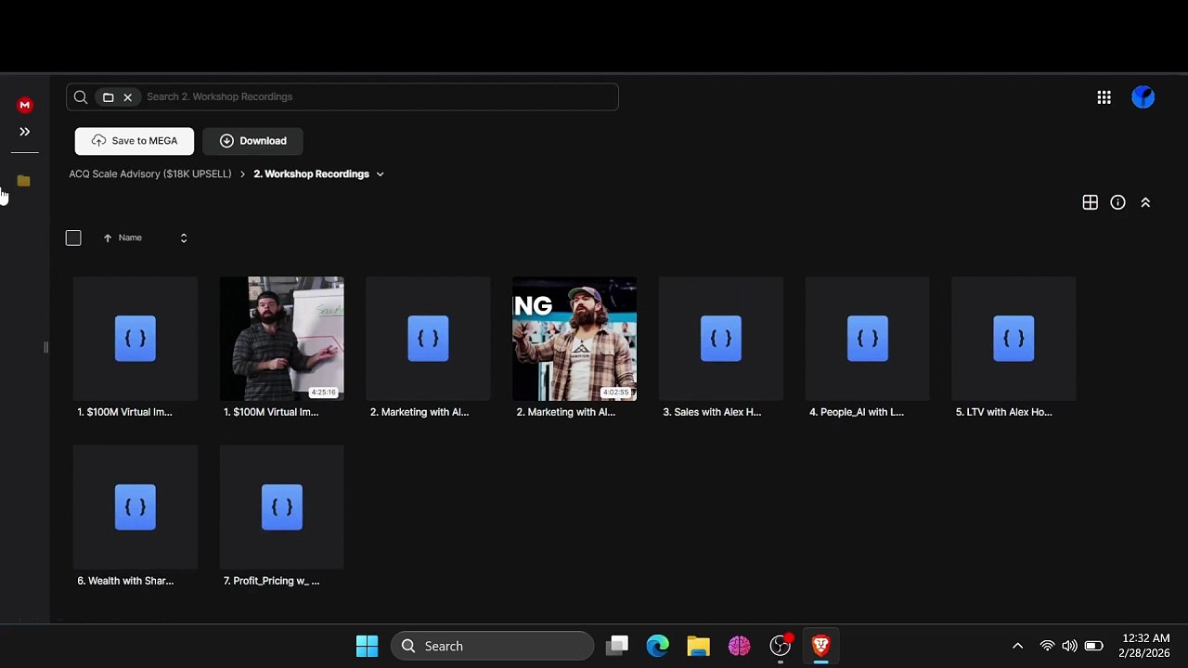Click the '2. Workshop Recordings' breadcrumb text

pyautogui.click(x=312, y=174)
